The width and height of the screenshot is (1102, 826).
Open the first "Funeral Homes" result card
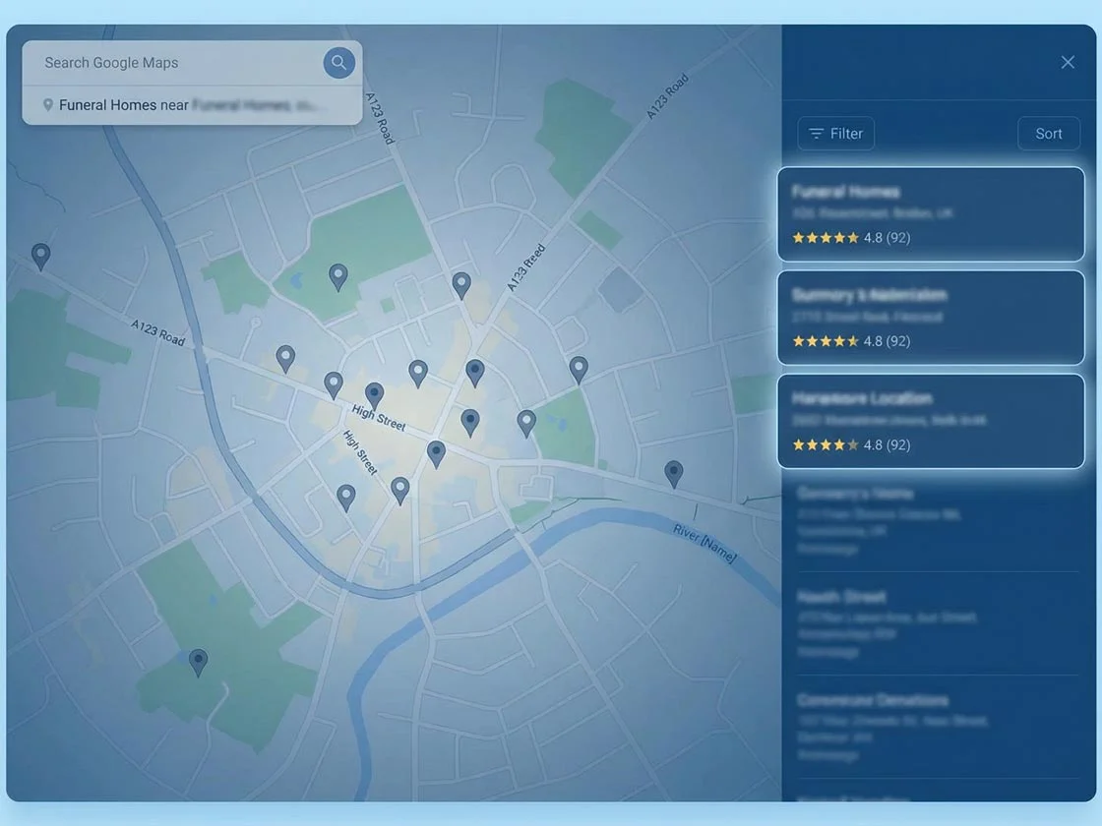pos(930,213)
